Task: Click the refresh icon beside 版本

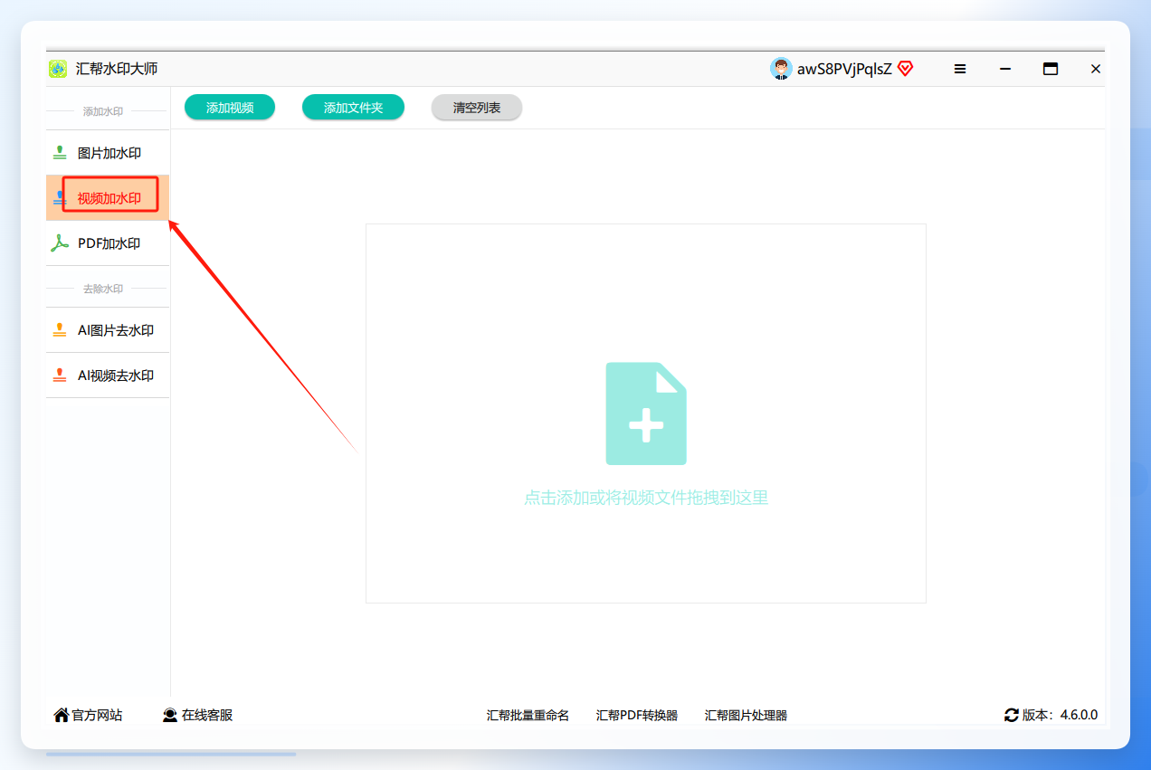Action: pos(1012,715)
